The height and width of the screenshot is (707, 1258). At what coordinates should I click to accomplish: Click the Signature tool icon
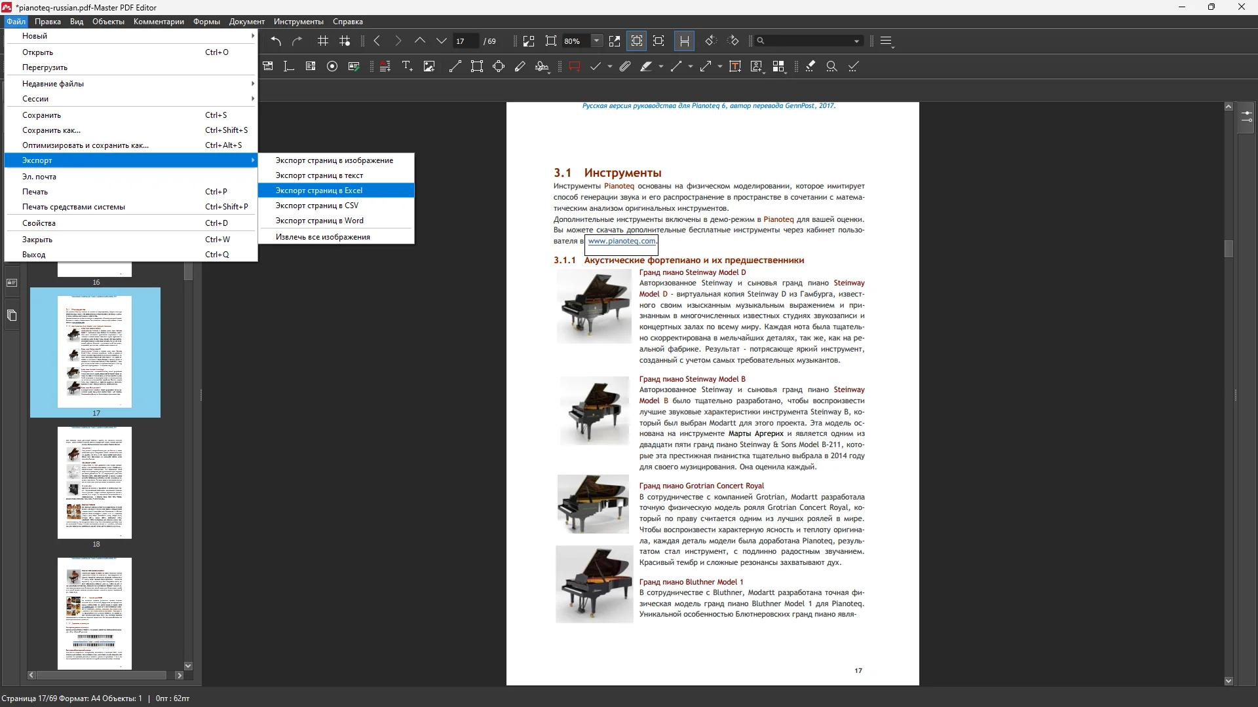point(542,66)
